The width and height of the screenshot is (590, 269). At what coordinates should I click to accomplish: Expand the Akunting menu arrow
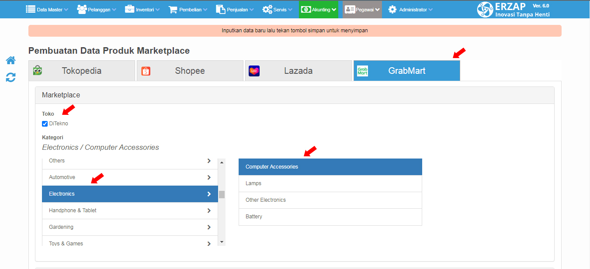coord(334,10)
